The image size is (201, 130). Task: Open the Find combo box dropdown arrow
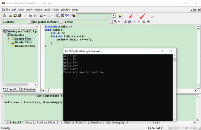[x=113, y=16]
